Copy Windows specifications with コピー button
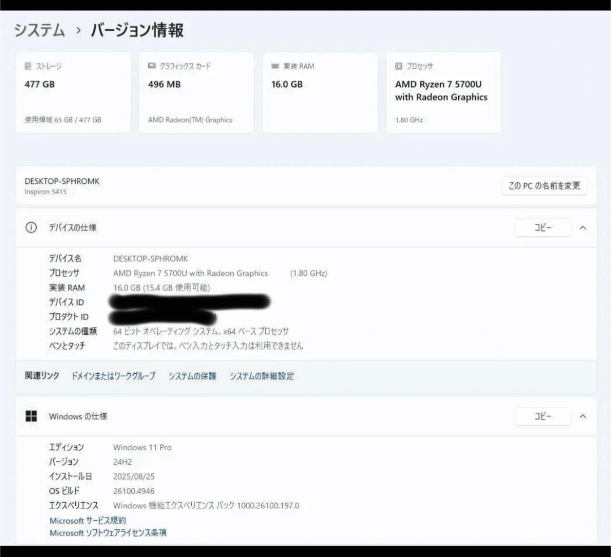This screenshot has width=611, height=557. point(543,416)
